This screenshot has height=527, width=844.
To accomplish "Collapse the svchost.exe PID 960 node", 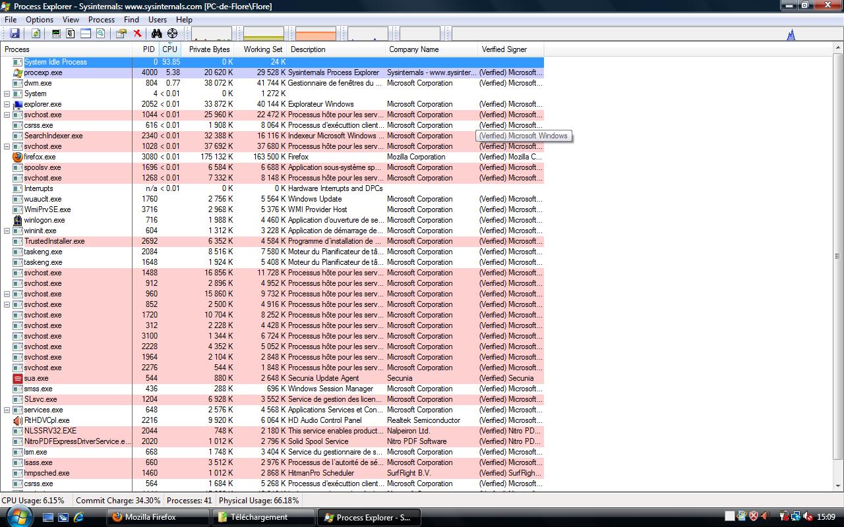I will click(7, 294).
